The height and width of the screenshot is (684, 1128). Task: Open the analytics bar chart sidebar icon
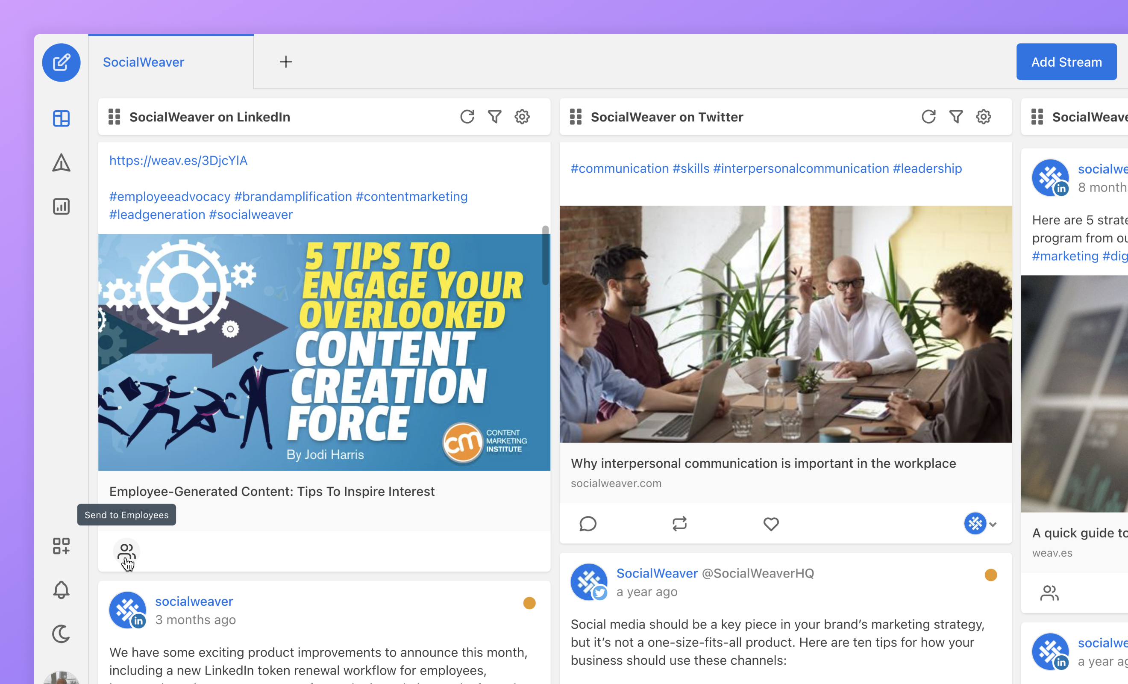tap(62, 206)
